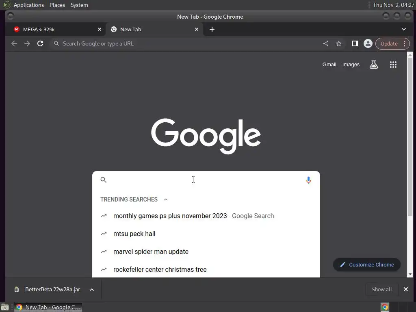Share this page via share icon
This screenshot has width=416, height=312.
(x=326, y=43)
